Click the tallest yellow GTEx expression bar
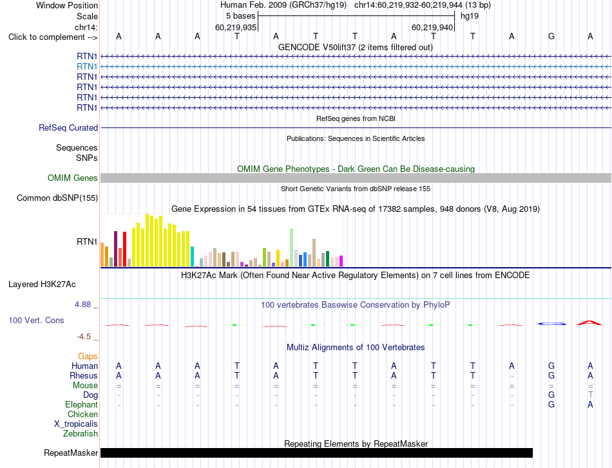The width and height of the screenshot is (612, 468). coord(147,240)
